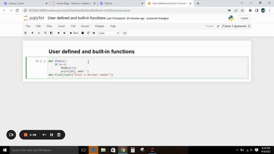Click the In [ ] cell prompt
The image size is (274, 154).
click(41, 61)
